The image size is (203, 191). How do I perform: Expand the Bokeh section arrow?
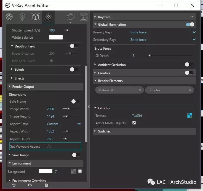[12, 69]
